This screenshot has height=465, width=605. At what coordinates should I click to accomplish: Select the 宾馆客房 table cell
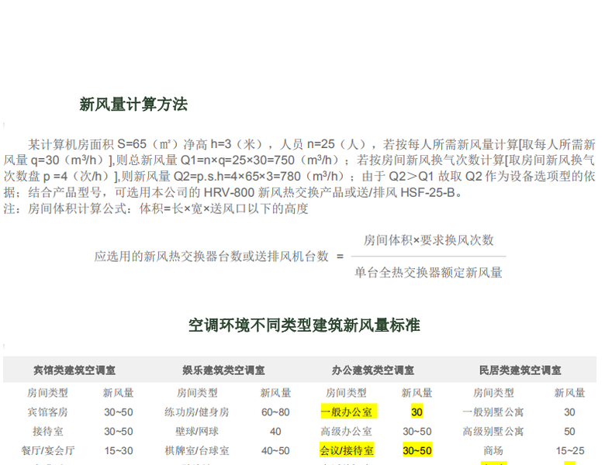point(48,412)
